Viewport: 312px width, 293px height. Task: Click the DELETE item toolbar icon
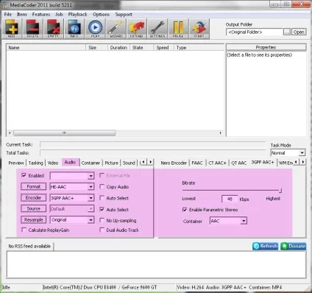click(32, 29)
